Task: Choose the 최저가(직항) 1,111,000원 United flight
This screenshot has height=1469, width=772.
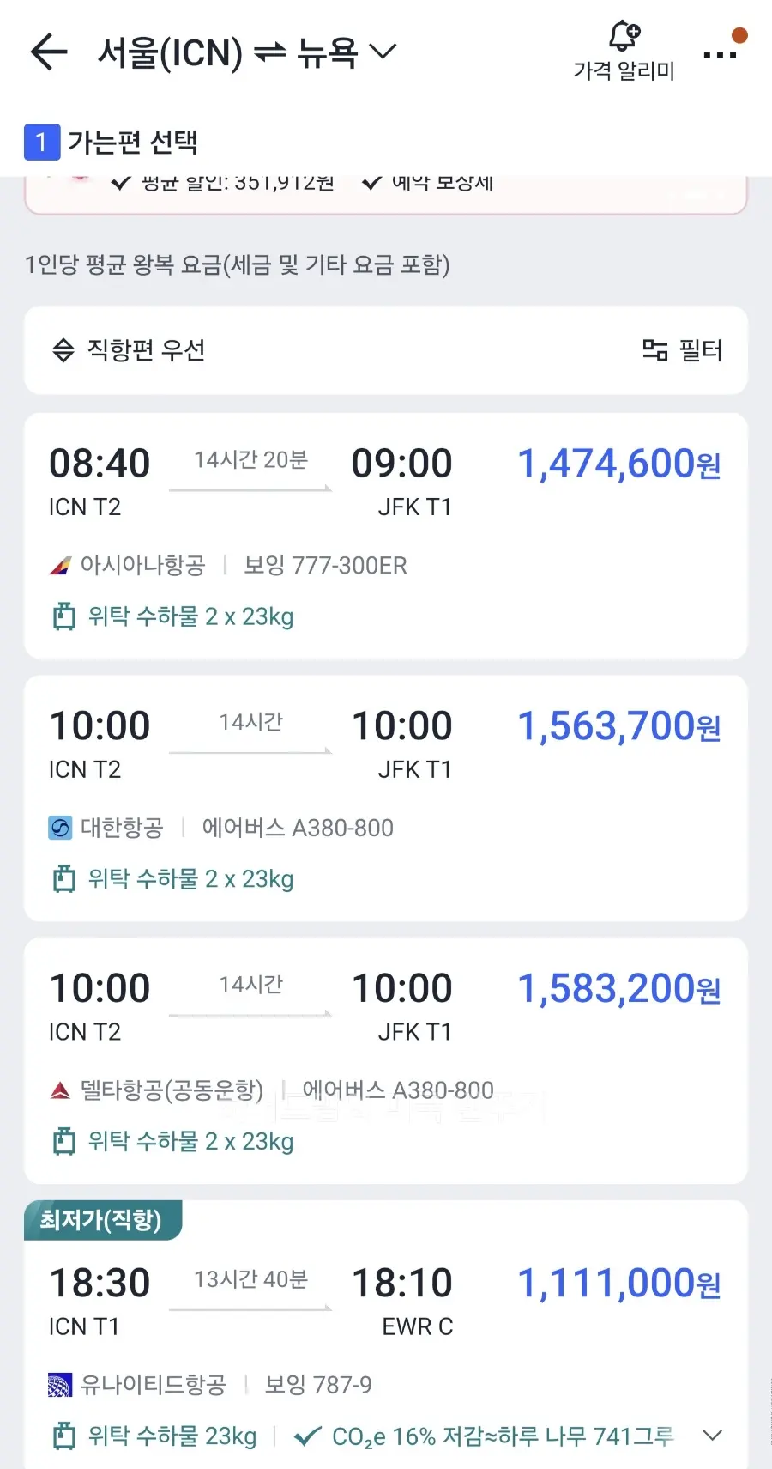Action: [x=386, y=1335]
